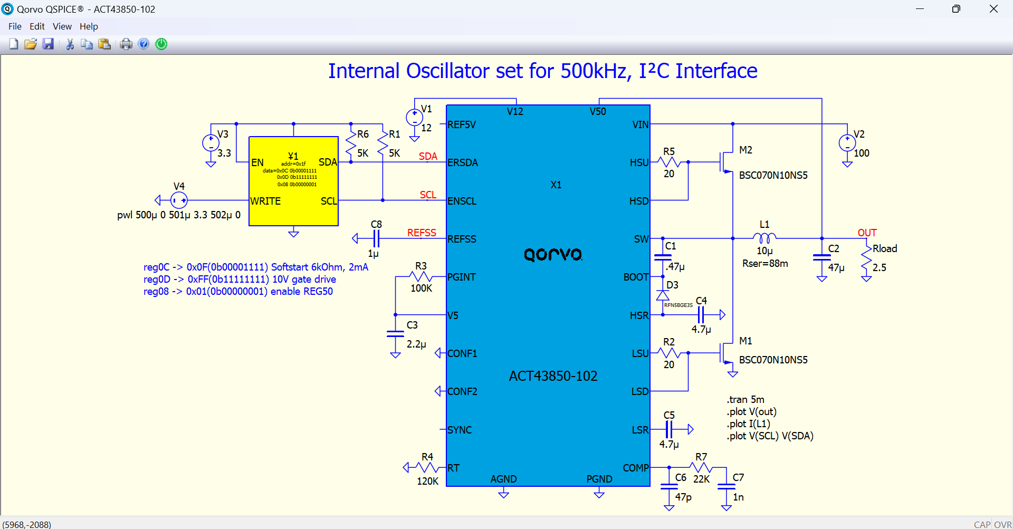Select resistor R2 symbol near LSU

(x=669, y=353)
